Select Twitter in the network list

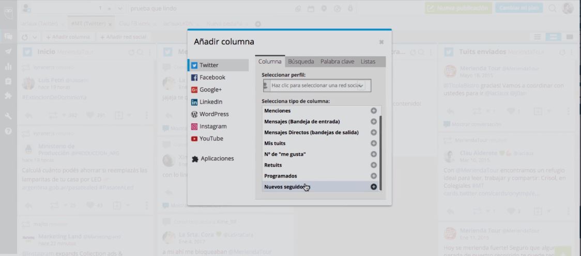coord(209,65)
